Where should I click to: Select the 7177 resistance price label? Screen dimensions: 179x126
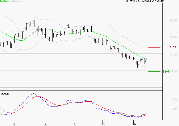tap(172, 47)
